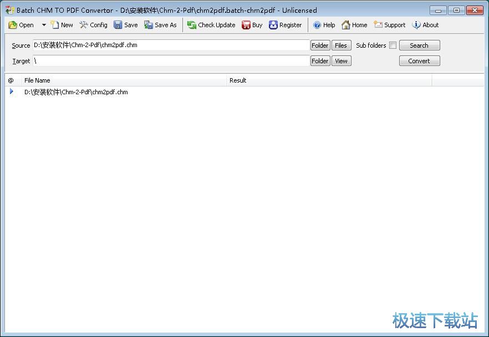Minimize the Batch CHM TO PDF window
The width and height of the screenshot is (489, 337).
(438, 11)
